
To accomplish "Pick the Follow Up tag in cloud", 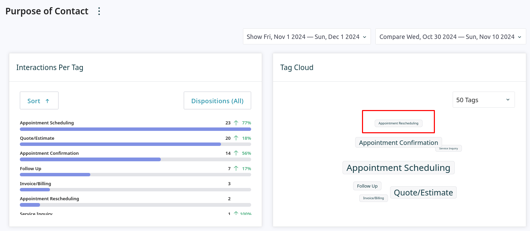I will coord(367,186).
